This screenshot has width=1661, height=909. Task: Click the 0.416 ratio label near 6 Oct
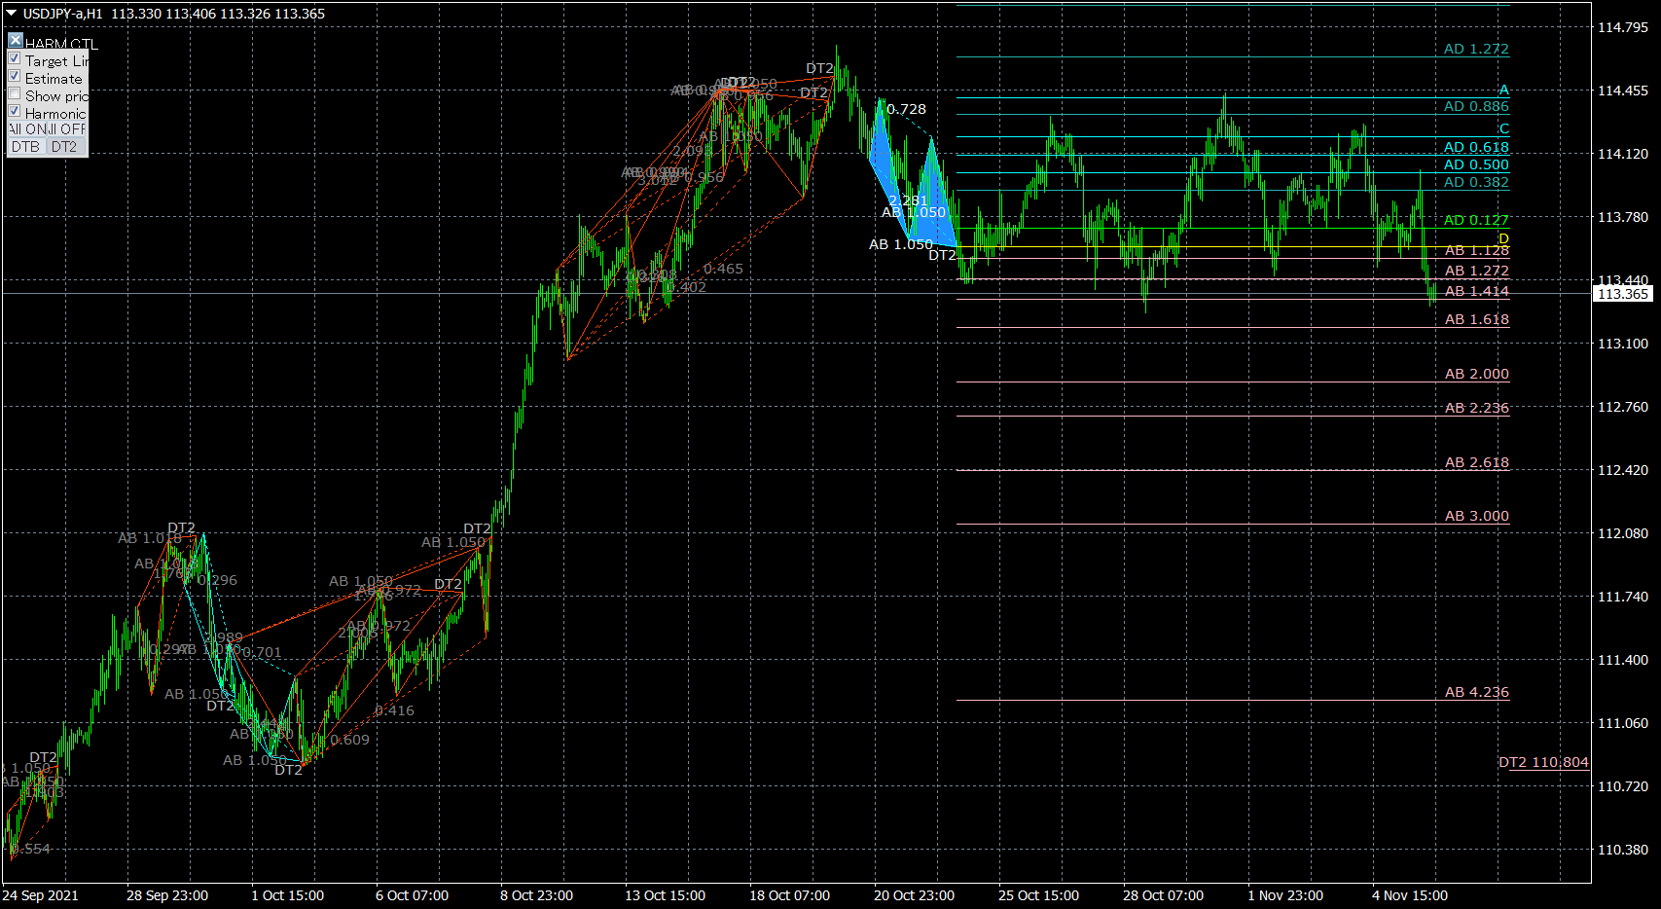(x=394, y=710)
